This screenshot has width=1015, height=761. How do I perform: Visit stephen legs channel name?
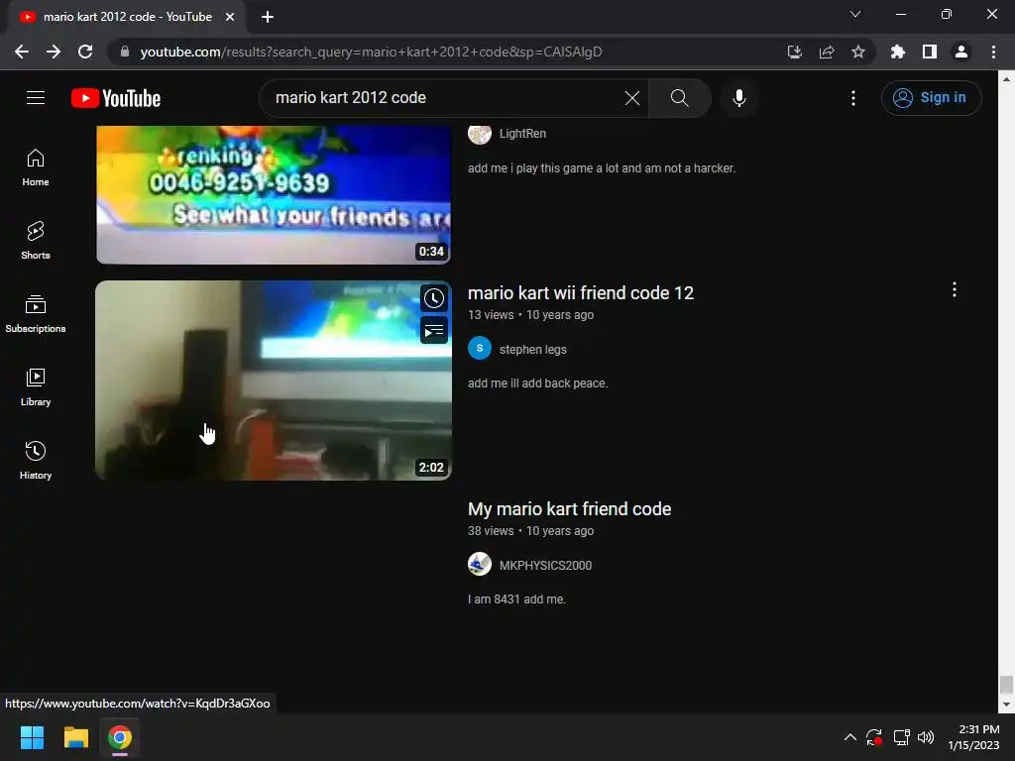[532, 350]
